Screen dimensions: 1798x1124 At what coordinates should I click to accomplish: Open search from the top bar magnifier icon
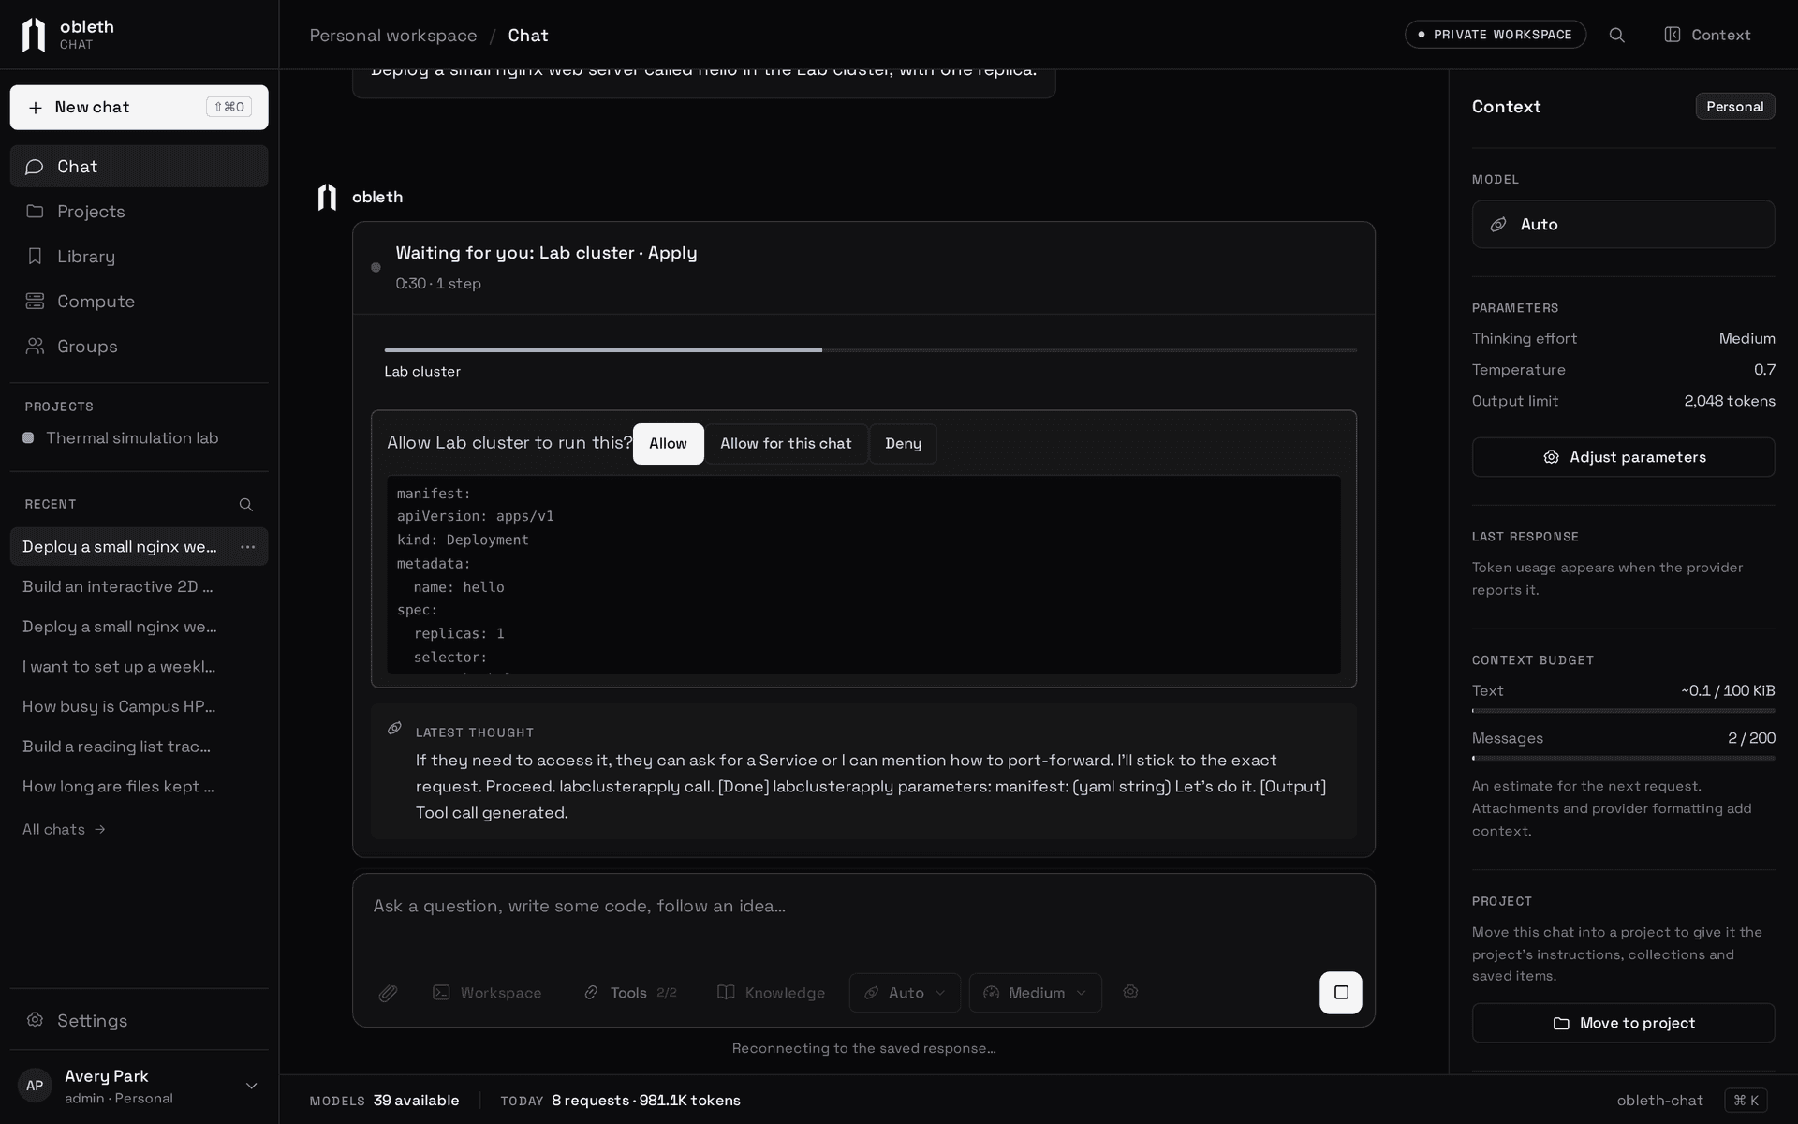[x=1616, y=35]
